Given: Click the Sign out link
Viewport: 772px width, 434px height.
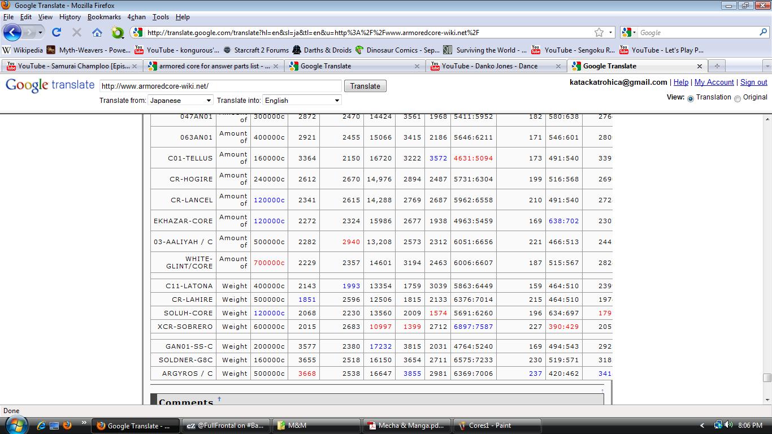Looking at the screenshot, I should (754, 82).
